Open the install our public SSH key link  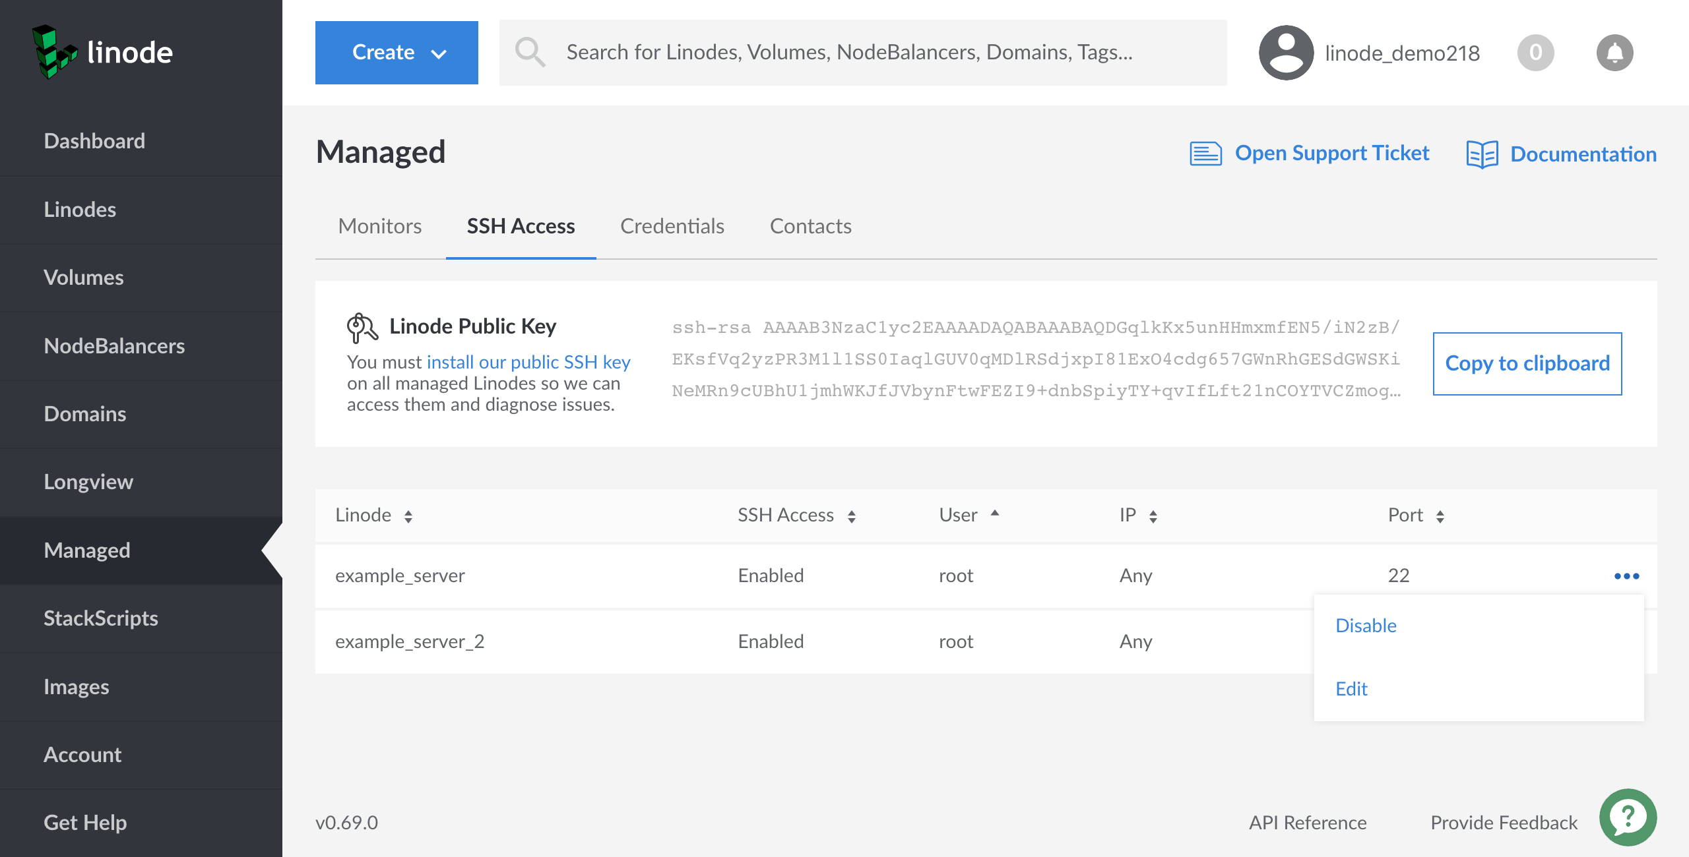pyautogui.click(x=528, y=362)
